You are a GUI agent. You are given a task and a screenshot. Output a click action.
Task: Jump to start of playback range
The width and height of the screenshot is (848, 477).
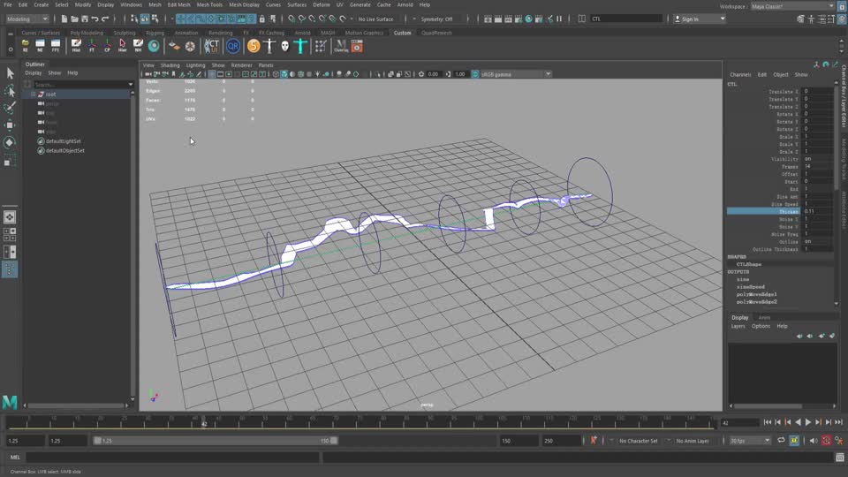(x=768, y=423)
